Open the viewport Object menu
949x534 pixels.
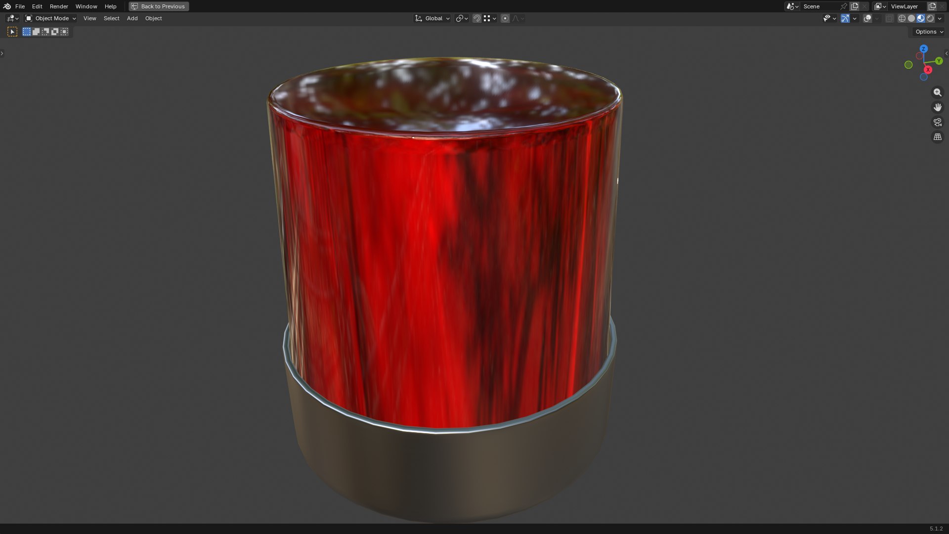(x=153, y=18)
